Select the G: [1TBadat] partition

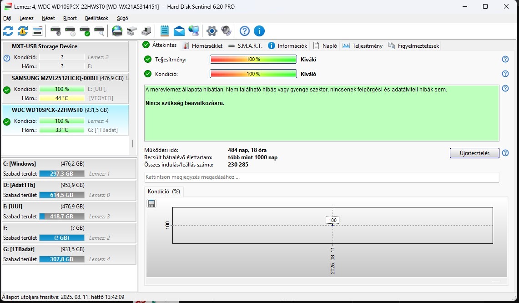69,254
